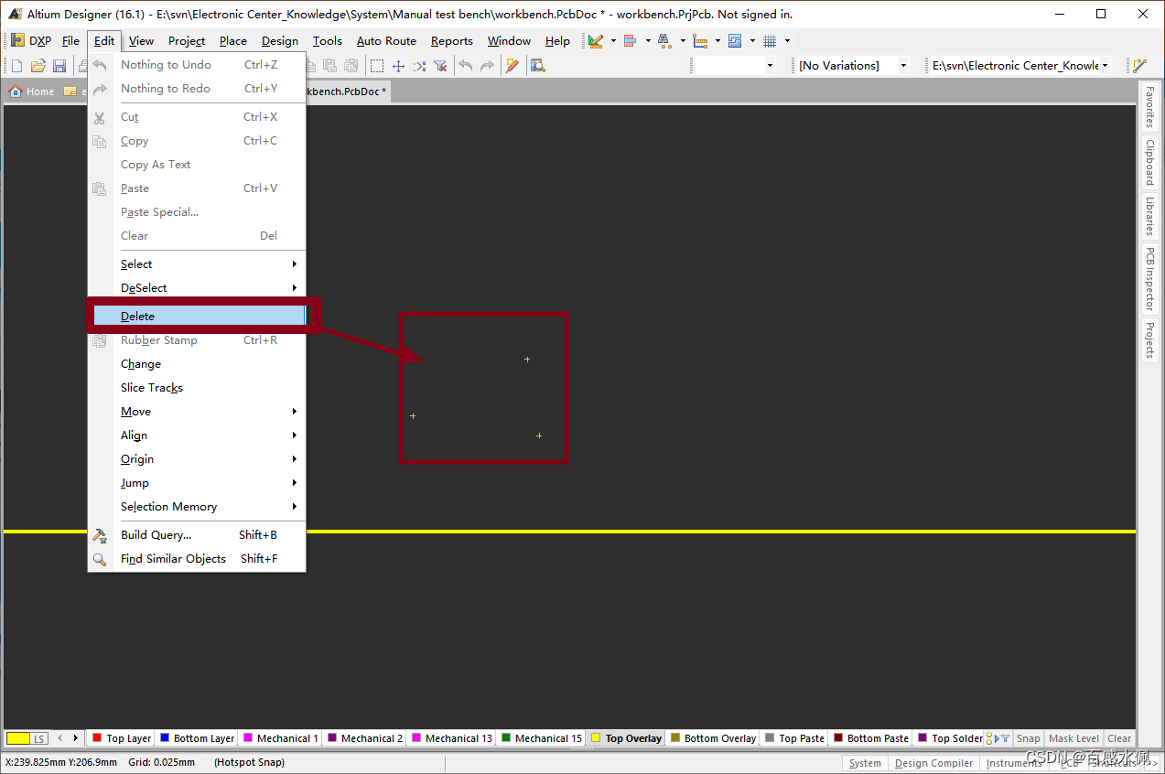1165x774 pixels.
Task: Click the yellow current layer color swatch
Action: (18, 738)
